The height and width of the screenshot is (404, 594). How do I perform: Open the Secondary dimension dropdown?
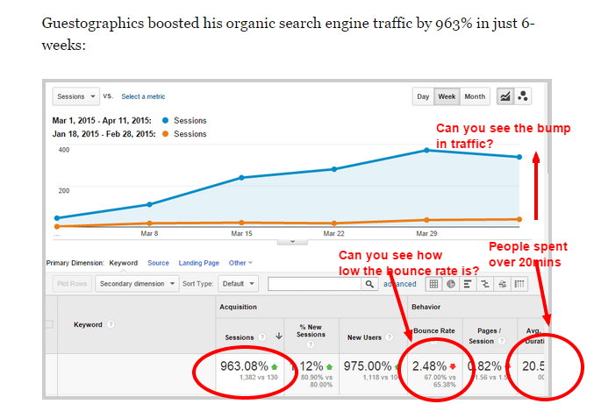coord(137,284)
